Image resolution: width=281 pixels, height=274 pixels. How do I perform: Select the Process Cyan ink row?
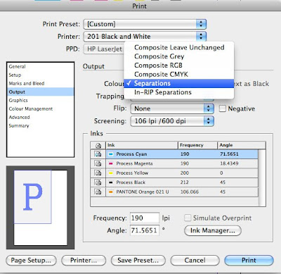click(x=174, y=154)
